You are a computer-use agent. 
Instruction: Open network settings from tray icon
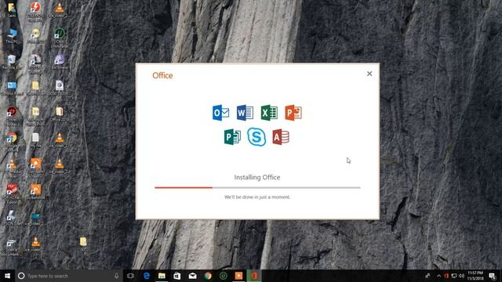454,276
